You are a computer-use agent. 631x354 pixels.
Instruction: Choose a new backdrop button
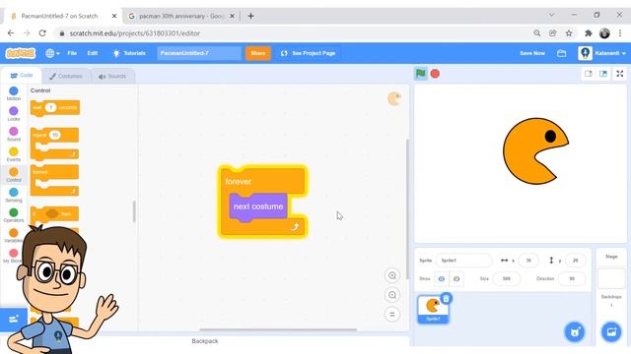click(x=611, y=332)
